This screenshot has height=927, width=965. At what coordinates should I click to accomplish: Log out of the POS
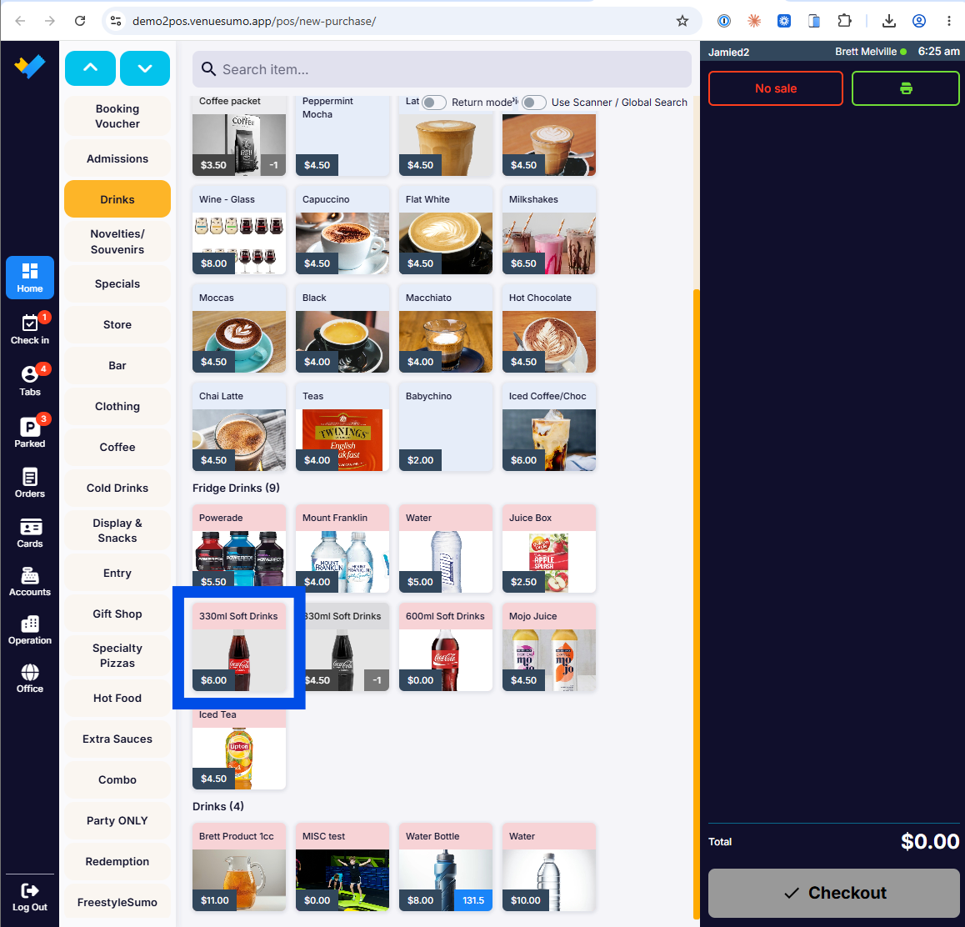pyautogui.click(x=29, y=897)
